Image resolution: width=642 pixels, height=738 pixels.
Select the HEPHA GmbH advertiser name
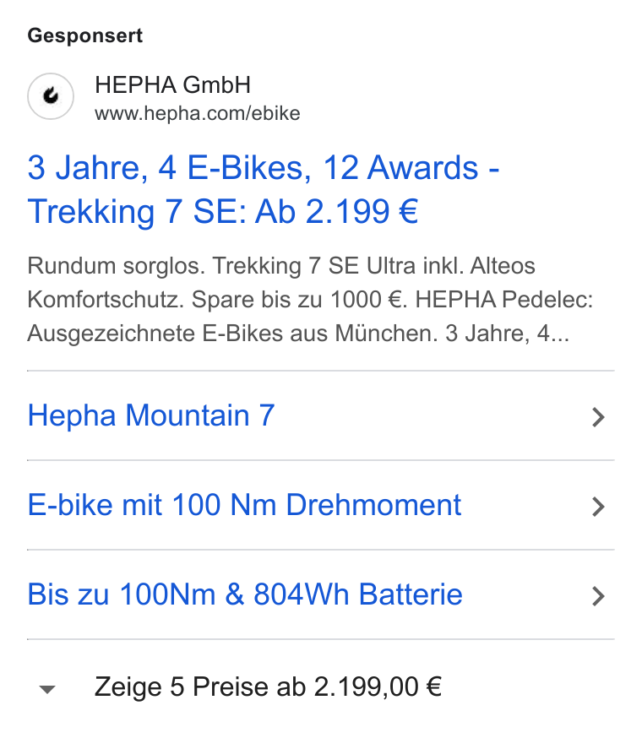point(172,85)
